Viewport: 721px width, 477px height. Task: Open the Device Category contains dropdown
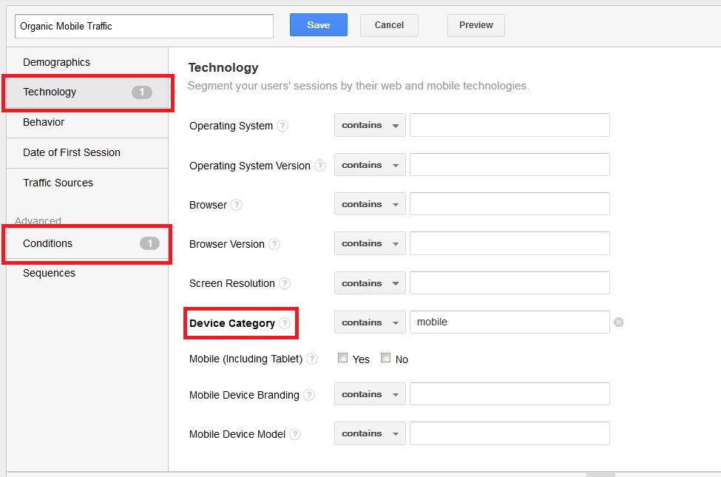[370, 322]
